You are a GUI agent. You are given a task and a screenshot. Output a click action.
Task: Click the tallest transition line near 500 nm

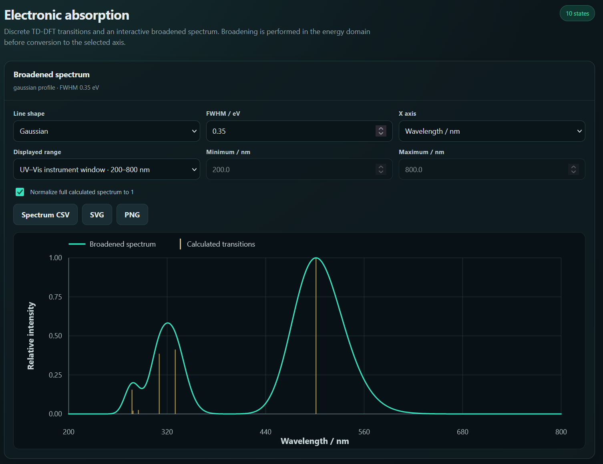coord(316,336)
